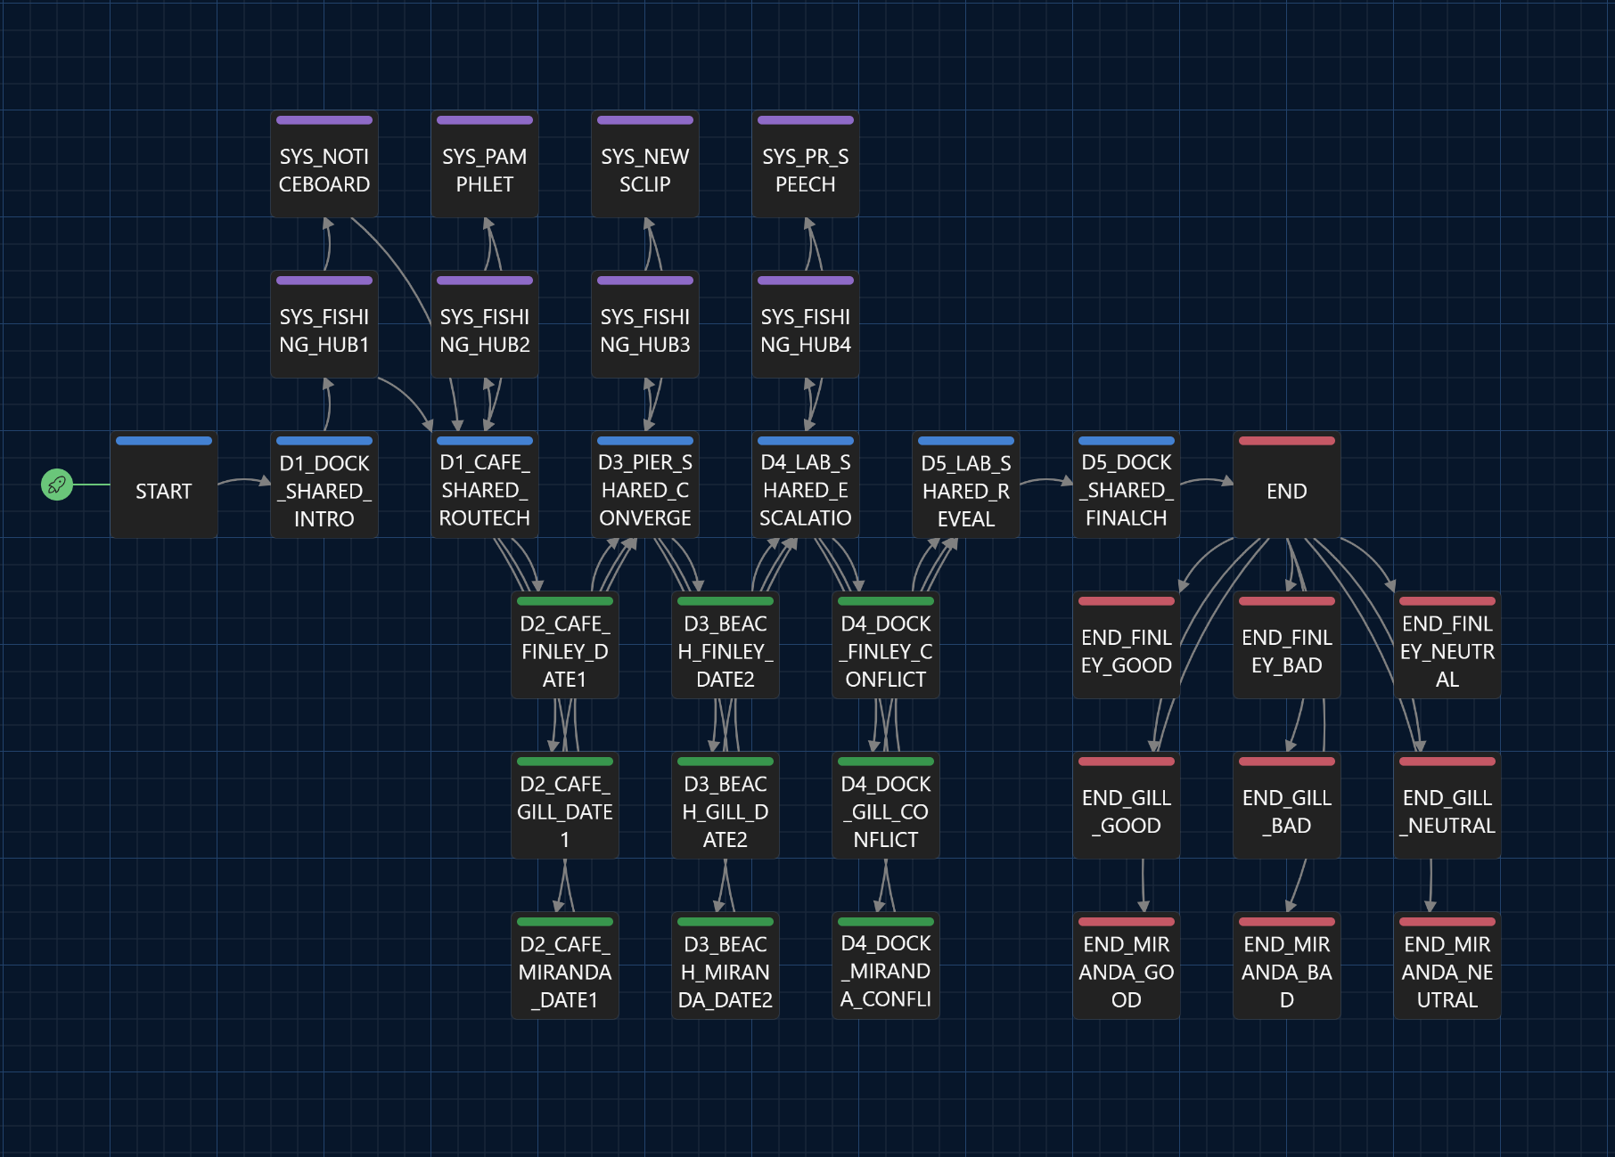Click the D3_BEACH_GILL_DATE2 node
The width and height of the screenshot is (1615, 1157).
point(726,805)
